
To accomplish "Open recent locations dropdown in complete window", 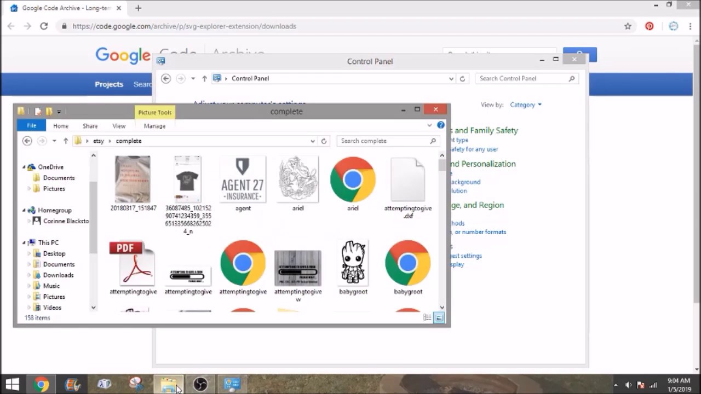I will click(x=54, y=141).
